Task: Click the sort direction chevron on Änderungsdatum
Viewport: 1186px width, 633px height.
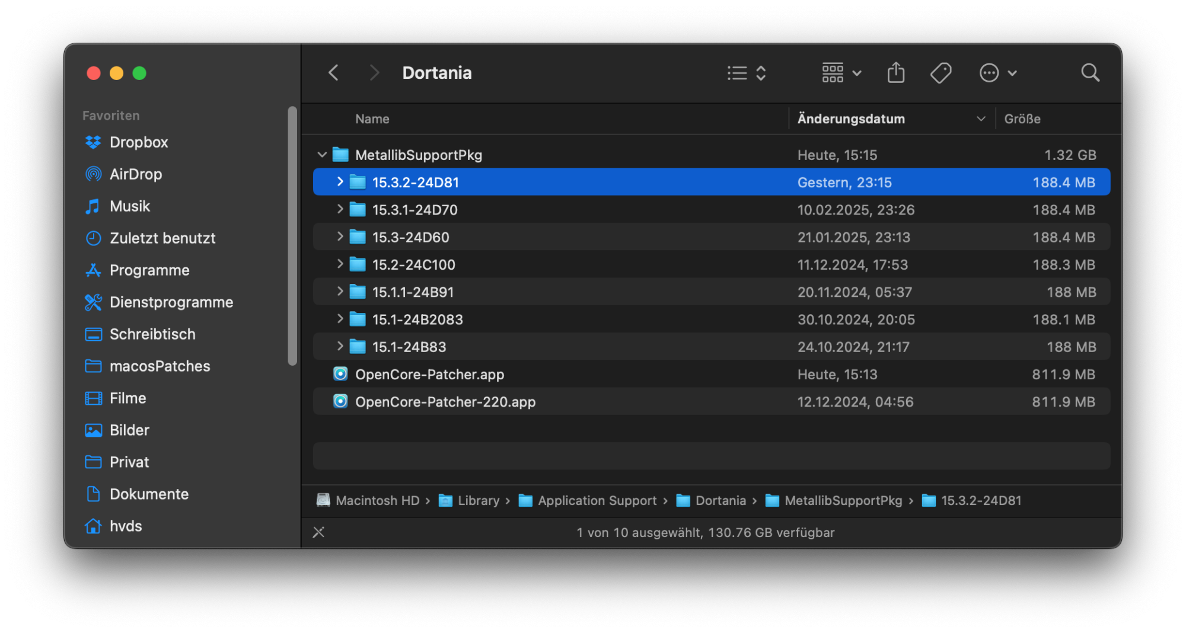Action: click(x=981, y=119)
